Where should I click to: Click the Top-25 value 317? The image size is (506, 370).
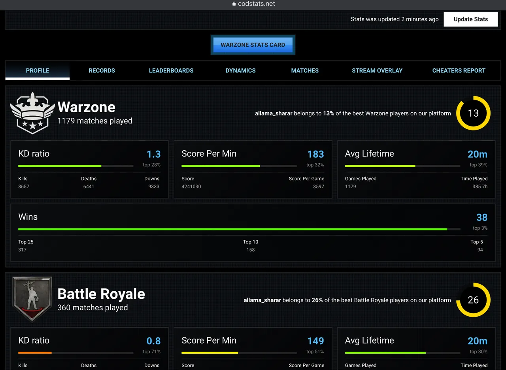[x=22, y=250]
